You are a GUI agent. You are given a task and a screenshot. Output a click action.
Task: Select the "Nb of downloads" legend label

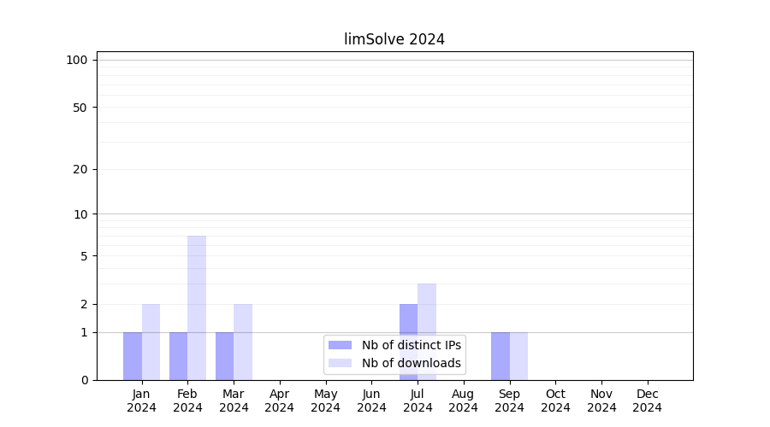tap(411, 363)
